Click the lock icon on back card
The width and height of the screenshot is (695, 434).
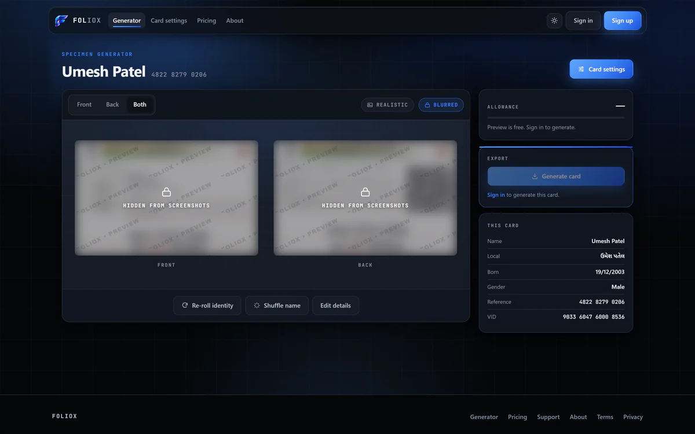pos(365,192)
